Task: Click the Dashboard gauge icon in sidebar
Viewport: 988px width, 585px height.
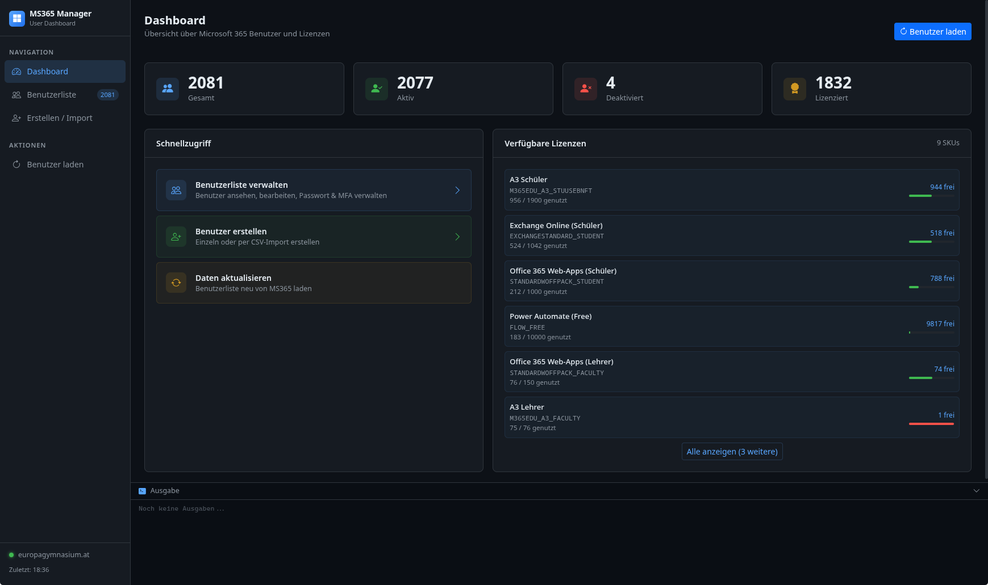Action: click(16, 71)
